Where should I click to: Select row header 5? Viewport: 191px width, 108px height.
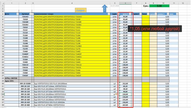(x=3, y=17)
